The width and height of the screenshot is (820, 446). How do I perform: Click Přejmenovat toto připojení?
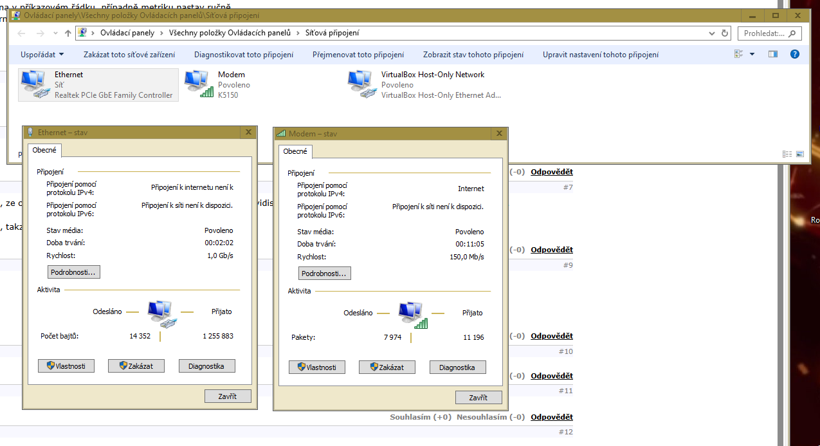(x=358, y=55)
